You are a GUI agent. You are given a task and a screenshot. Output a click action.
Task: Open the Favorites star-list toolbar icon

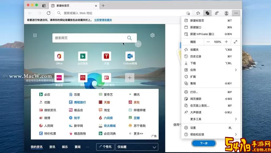coord(198,13)
